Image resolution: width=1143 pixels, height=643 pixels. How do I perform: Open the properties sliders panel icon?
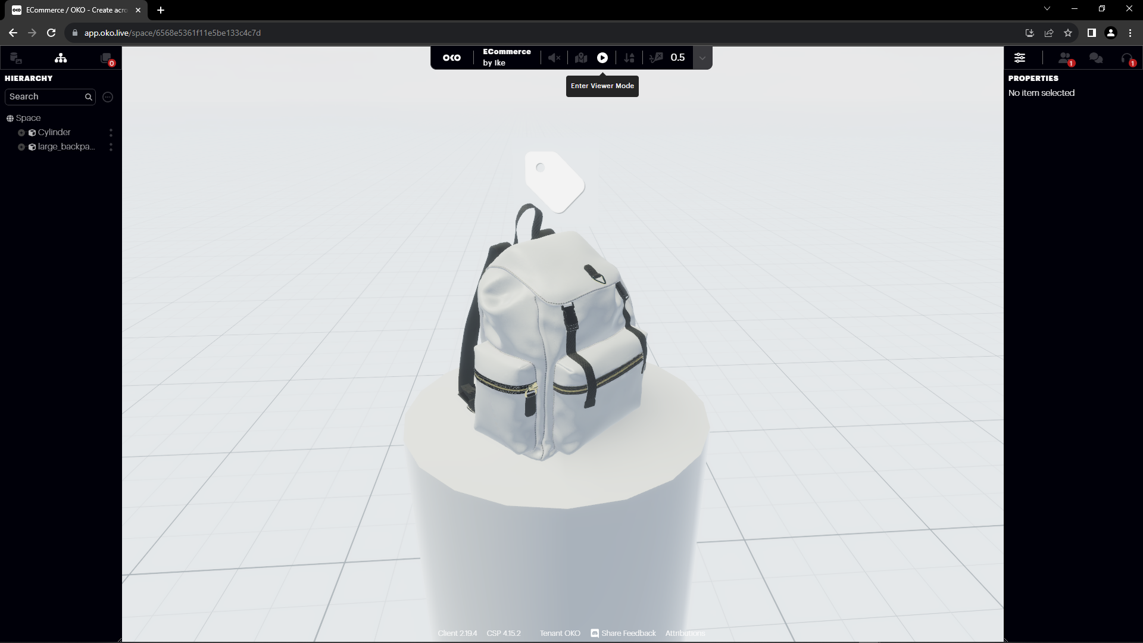point(1020,58)
